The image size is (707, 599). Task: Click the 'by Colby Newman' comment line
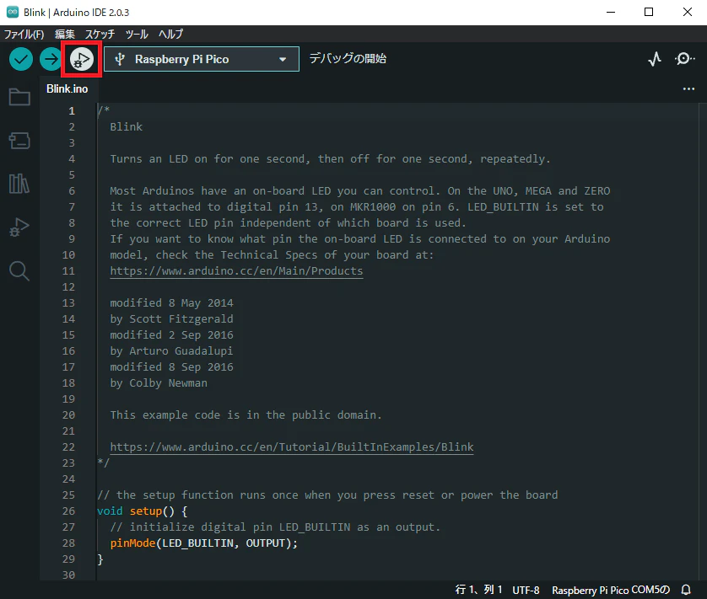(x=159, y=382)
